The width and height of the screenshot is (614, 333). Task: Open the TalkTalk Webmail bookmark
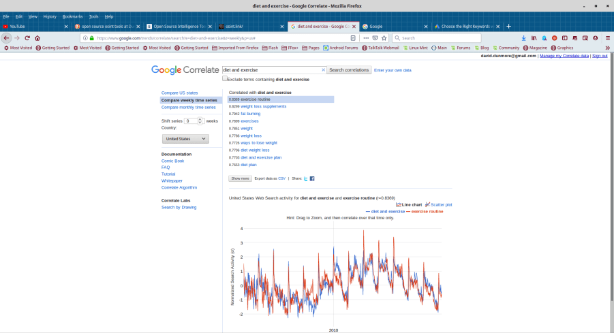pyautogui.click(x=380, y=48)
